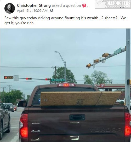Image resolution: width=131 pixels, height=142 pixels.
Task: Click the red QT station sign in the photo
Action: point(102,86)
